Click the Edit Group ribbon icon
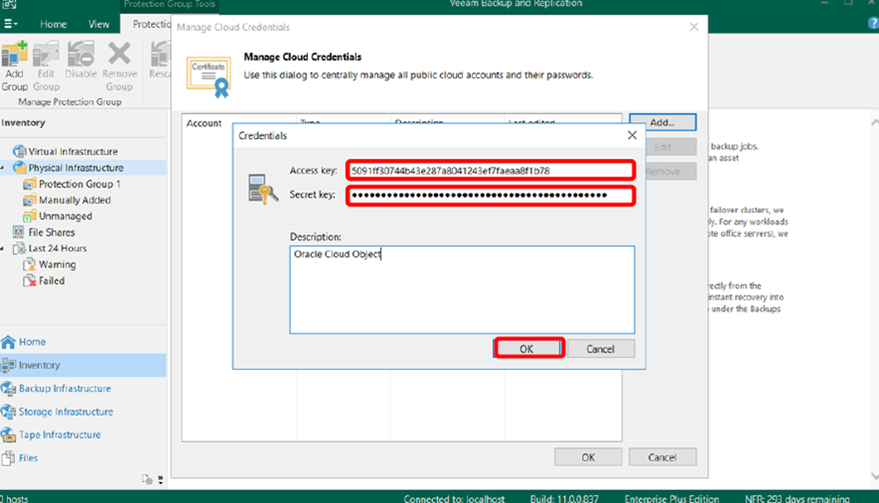 pyautogui.click(x=46, y=66)
